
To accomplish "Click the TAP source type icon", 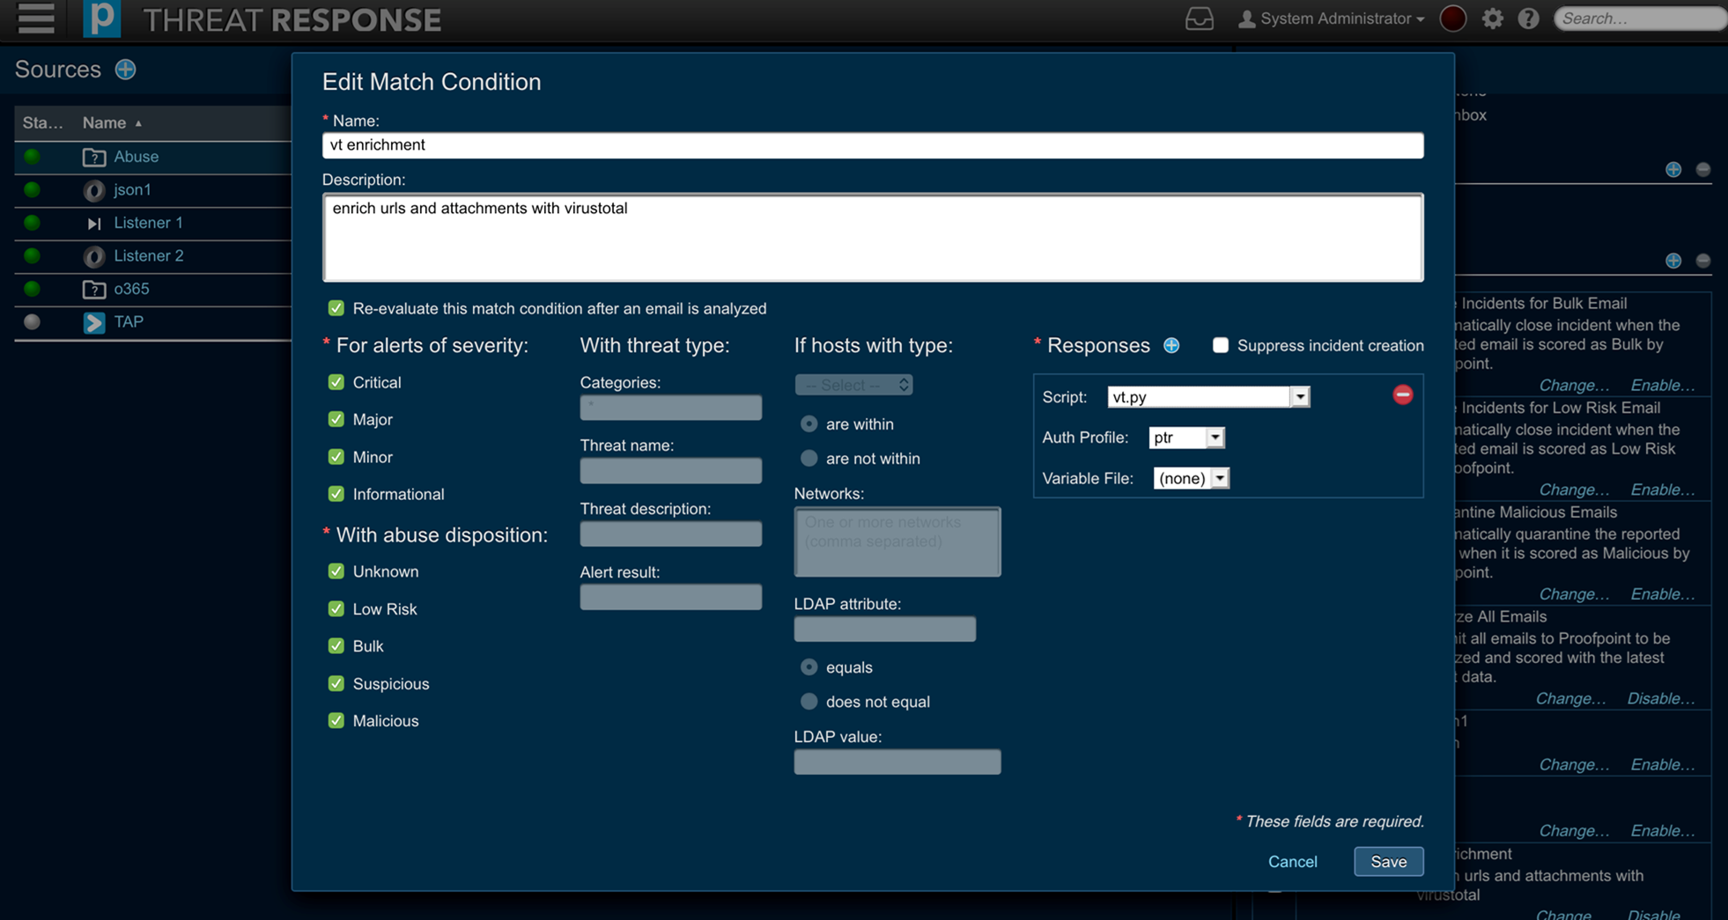I will pyautogui.click(x=94, y=322).
